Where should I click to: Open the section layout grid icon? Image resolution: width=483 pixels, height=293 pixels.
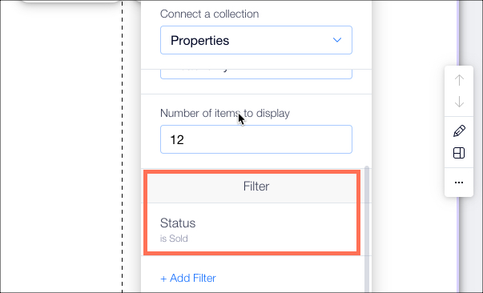pos(459,153)
